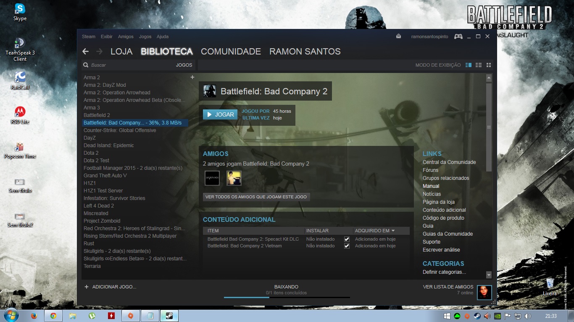This screenshot has width=574, height=322.
Task: Open the ramonsantospinto account dropdown
Action: click(429, 36)
